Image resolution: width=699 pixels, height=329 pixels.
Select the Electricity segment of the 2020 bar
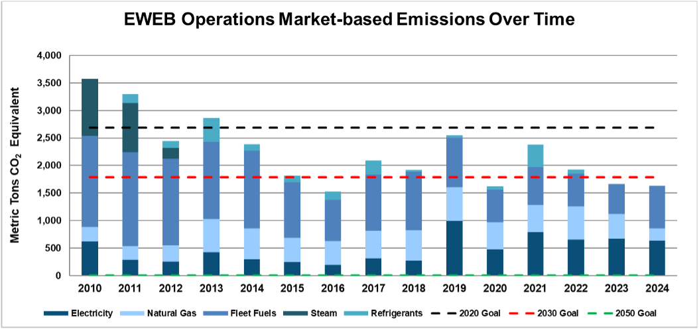click(x=495, y=262)
